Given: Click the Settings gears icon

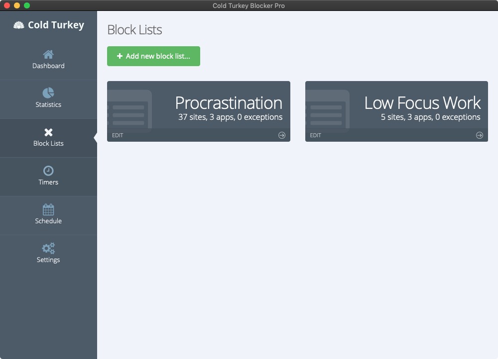Looking at the screenshot, I should point(48,248).
